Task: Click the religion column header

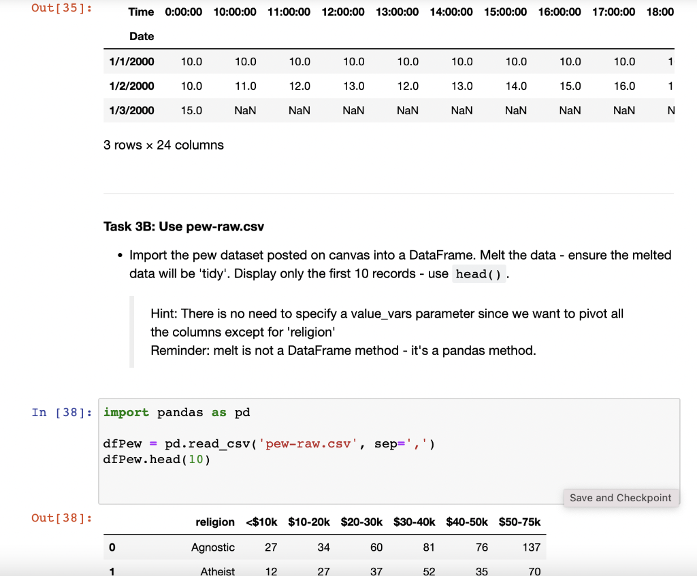Action: point(215,522)
